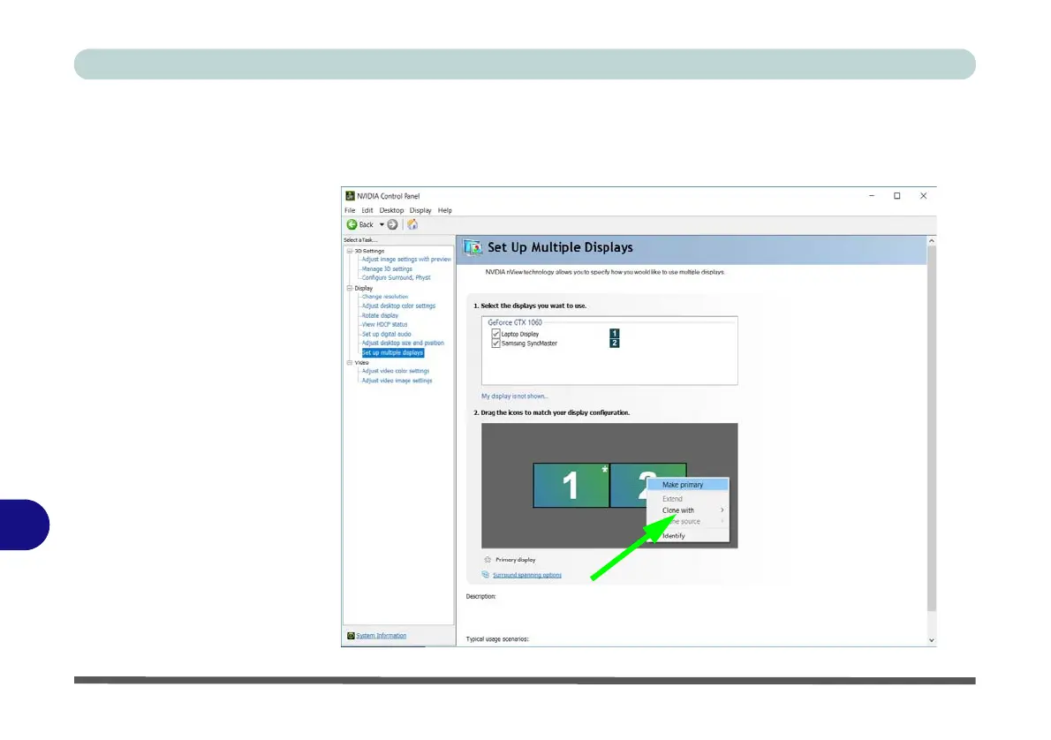Open the Back history dropdown arrow
This screenshot has width=1051, height=740.
382,224
